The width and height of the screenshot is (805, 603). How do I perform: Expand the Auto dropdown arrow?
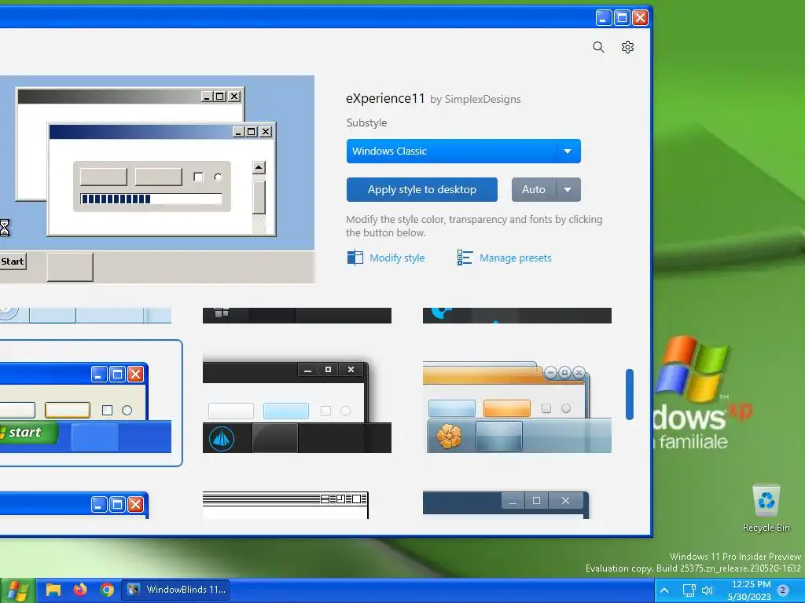568,190
